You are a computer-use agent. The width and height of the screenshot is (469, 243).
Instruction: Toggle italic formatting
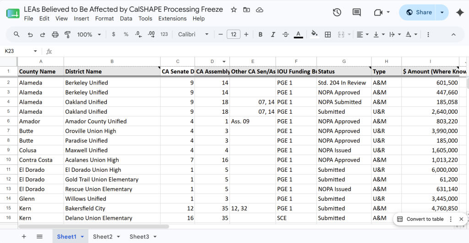click(x=273, y=35)
